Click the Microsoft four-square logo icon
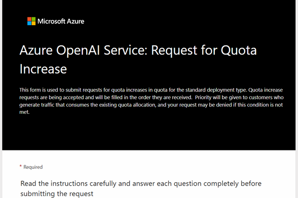Image resolution: width=298 pixels, height=198 pixels. point(31,21)
